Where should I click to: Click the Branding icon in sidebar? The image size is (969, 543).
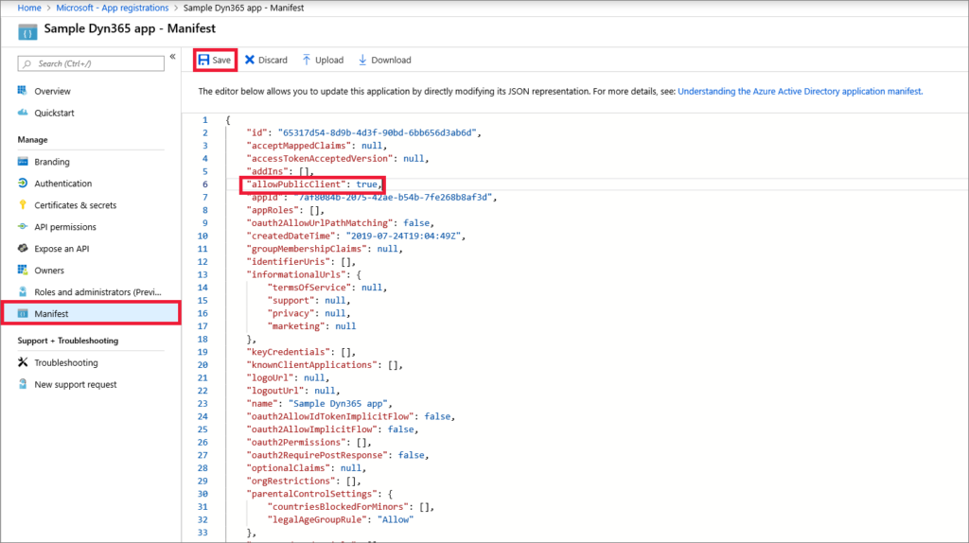(x=23, y=162)
